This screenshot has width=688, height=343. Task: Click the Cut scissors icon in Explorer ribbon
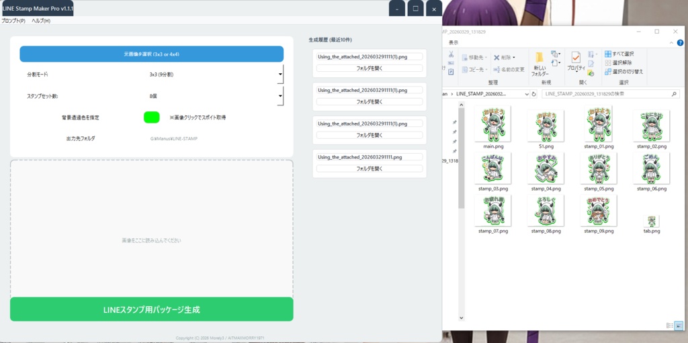coord(451,54)
